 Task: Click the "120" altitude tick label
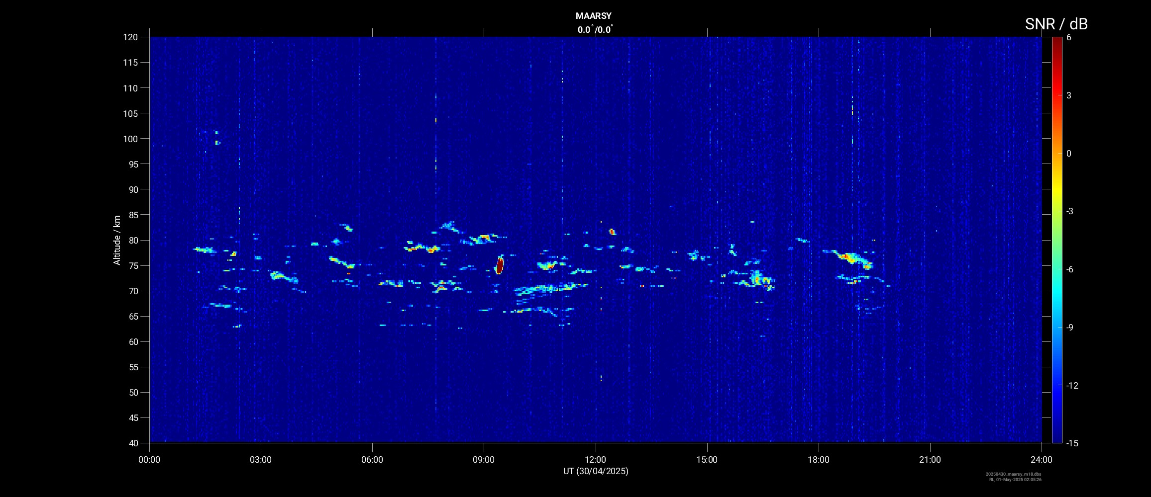pyautogui.click(x=130, y=37)
